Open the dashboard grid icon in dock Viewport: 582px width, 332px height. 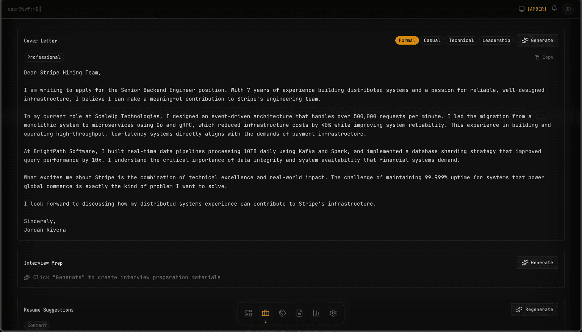[249, 313]
